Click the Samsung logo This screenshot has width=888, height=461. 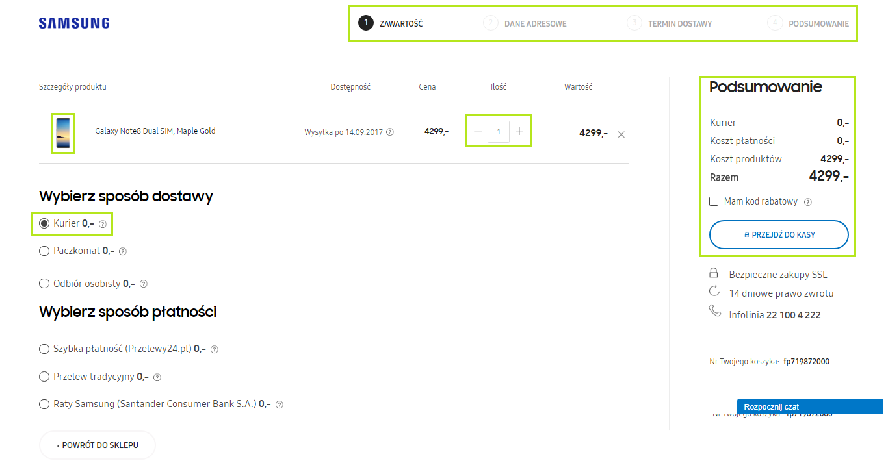pos(74,23)
